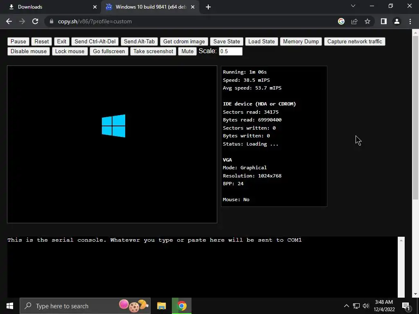Open a new browser tab
This screenshot has height=314, width=419.
click(x=208, y=7)
